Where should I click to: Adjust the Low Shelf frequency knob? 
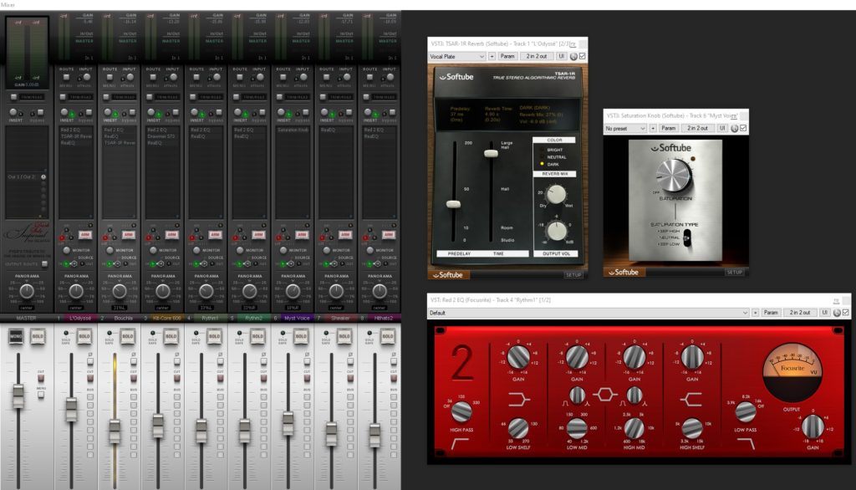[x=518, y=428]
